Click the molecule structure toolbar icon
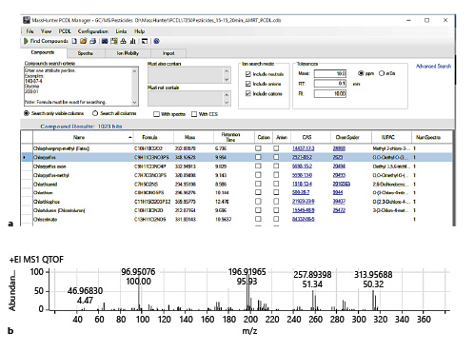 [124, 41]
